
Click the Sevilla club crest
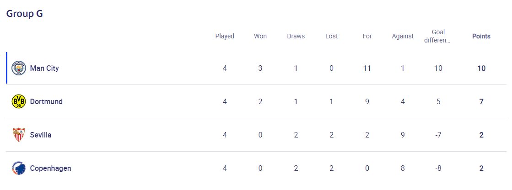pos(19,135)
